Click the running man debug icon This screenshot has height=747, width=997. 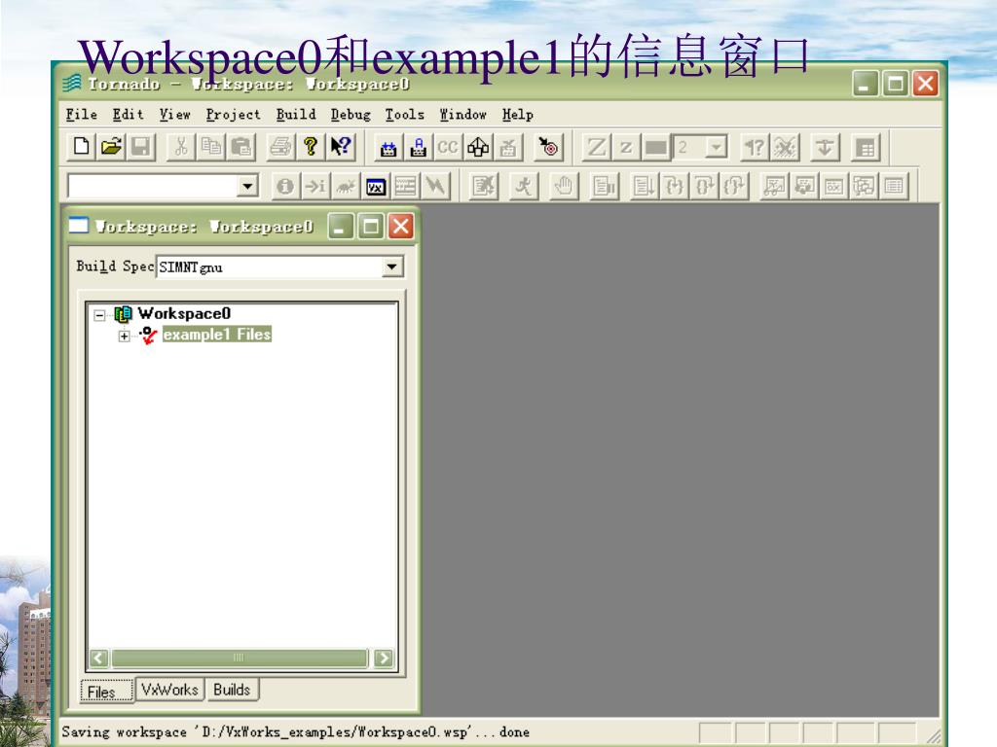click(x=523, y=186)
